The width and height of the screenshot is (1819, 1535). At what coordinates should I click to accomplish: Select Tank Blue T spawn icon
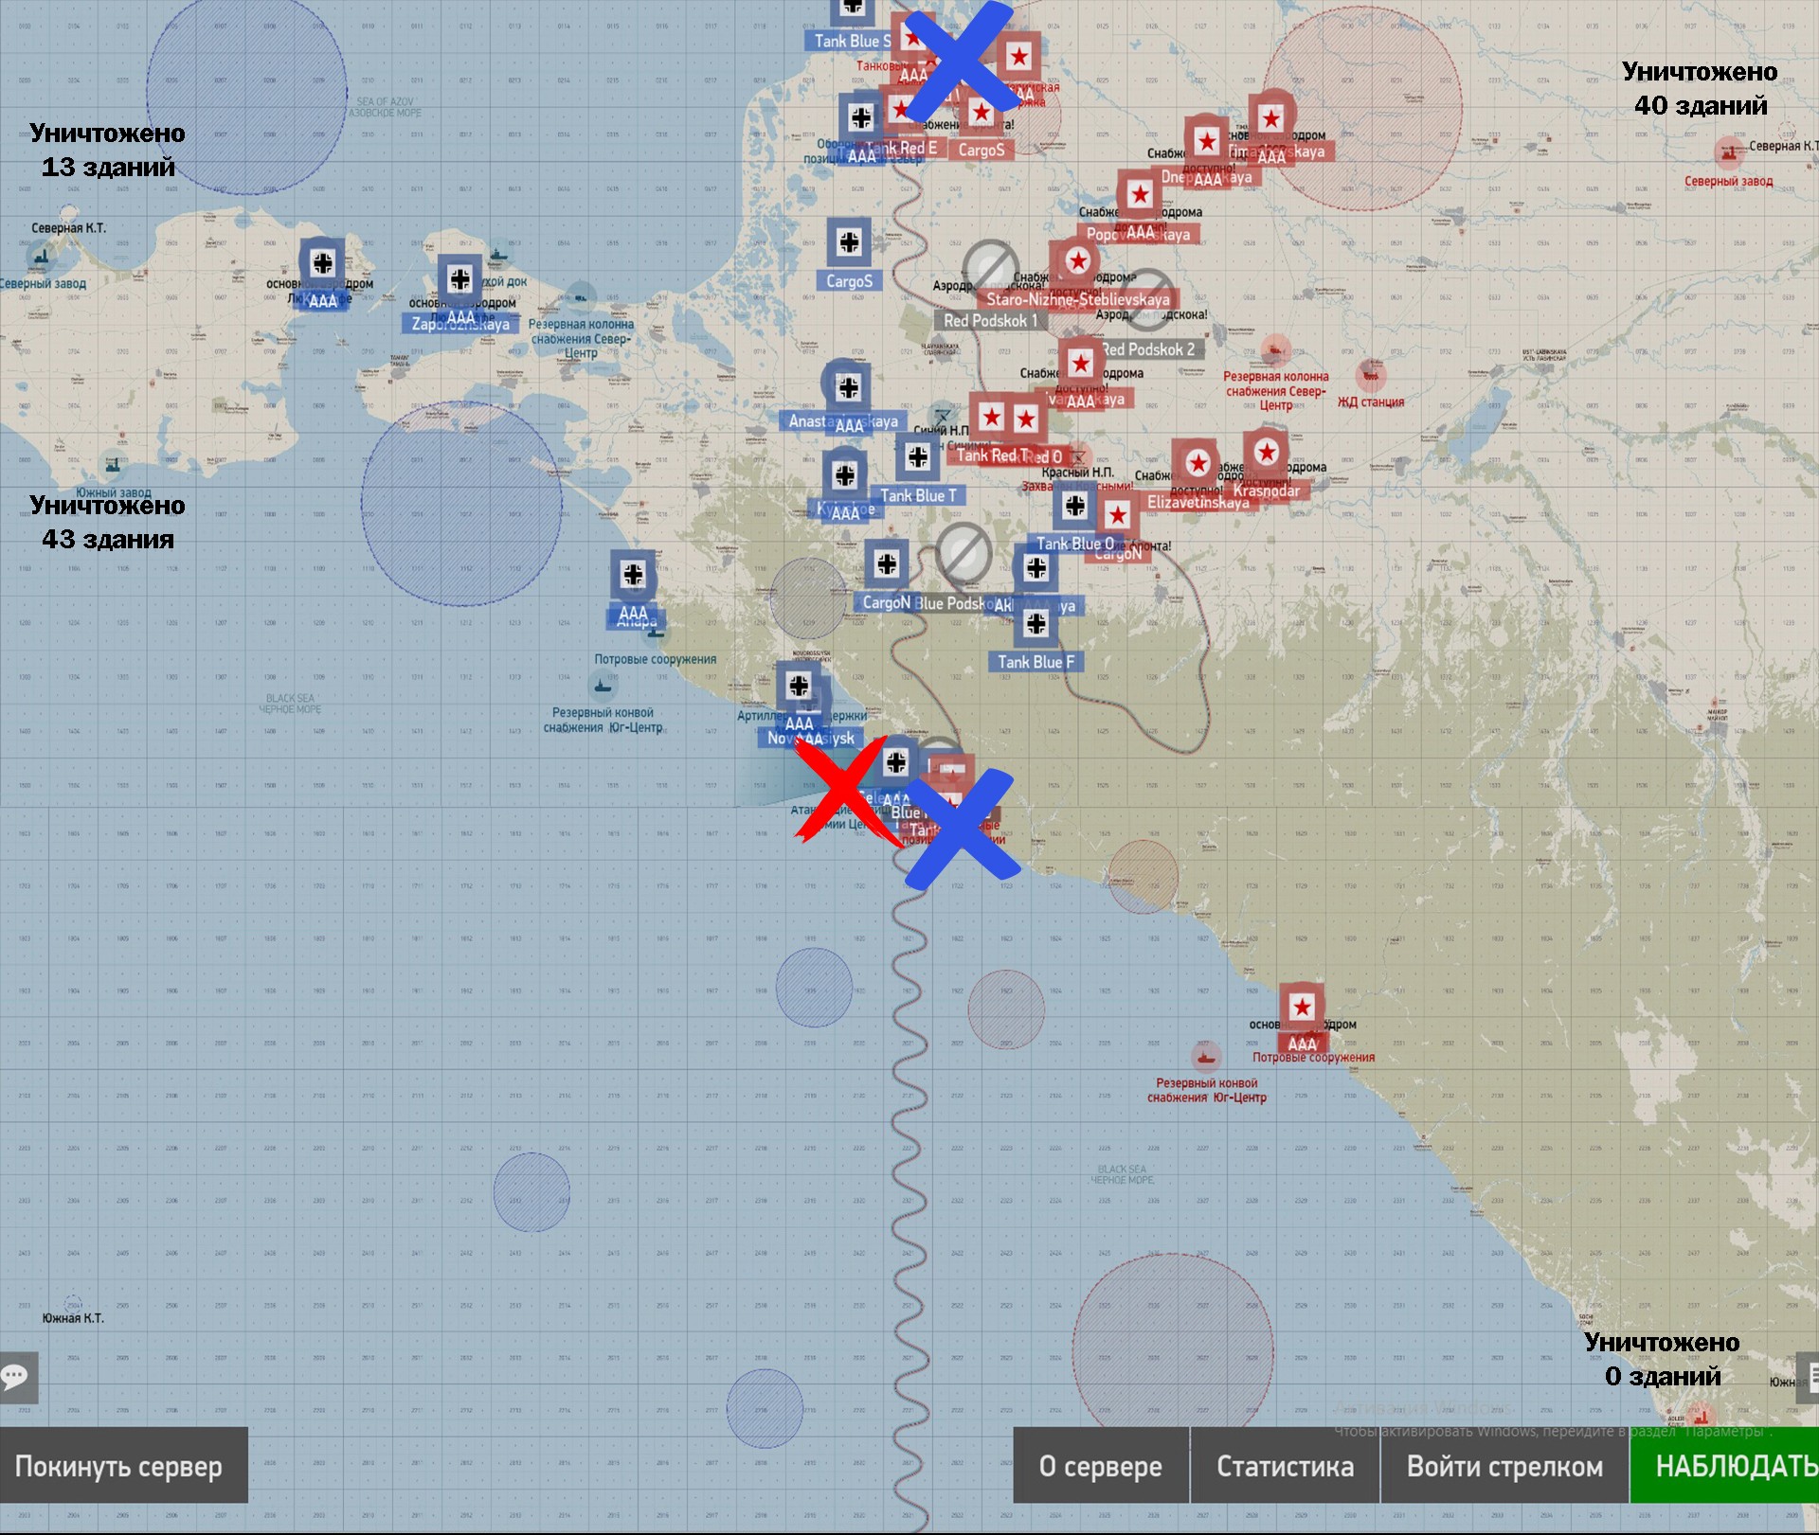(917, 458)
